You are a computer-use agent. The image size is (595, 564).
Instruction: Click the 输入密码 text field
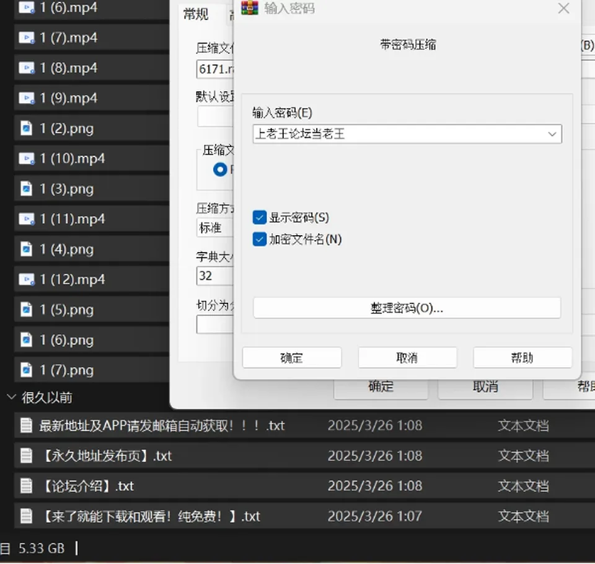(x=399, y=134)
